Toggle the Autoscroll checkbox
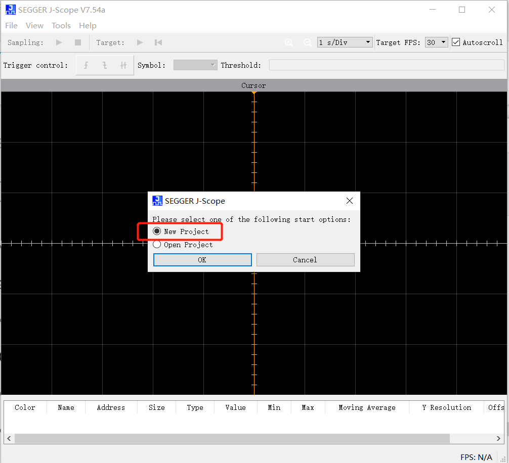 (456, 42)
